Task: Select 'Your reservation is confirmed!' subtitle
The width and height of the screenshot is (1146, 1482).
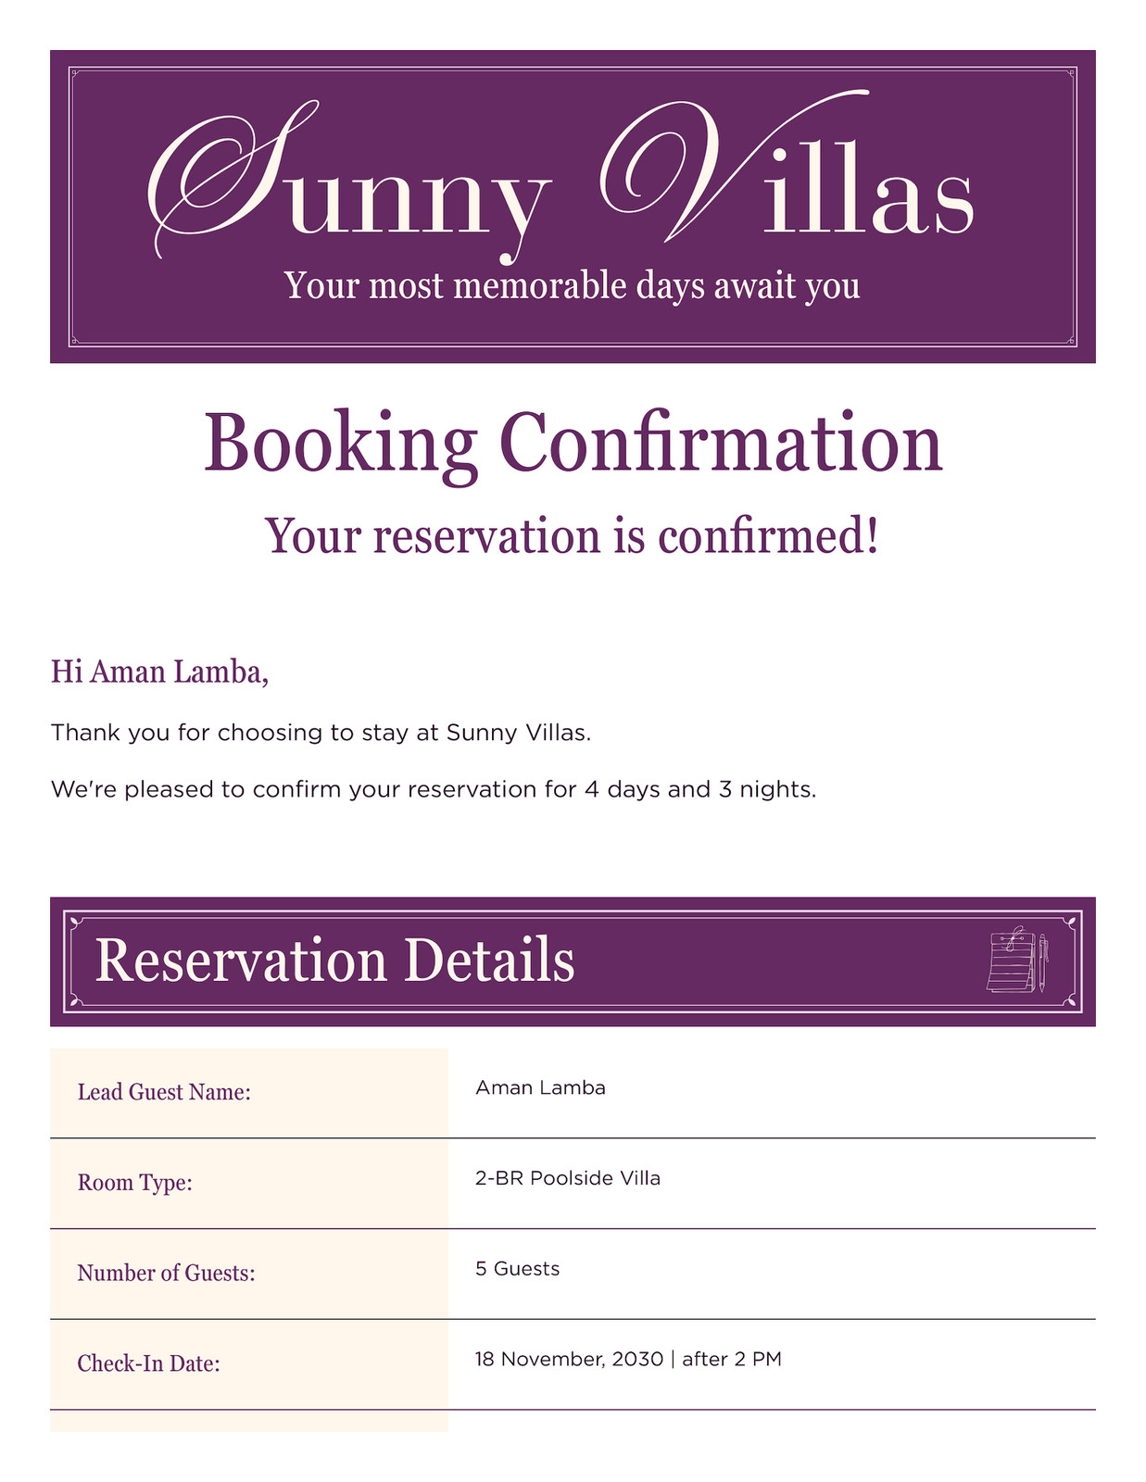Action: point(573,537)
